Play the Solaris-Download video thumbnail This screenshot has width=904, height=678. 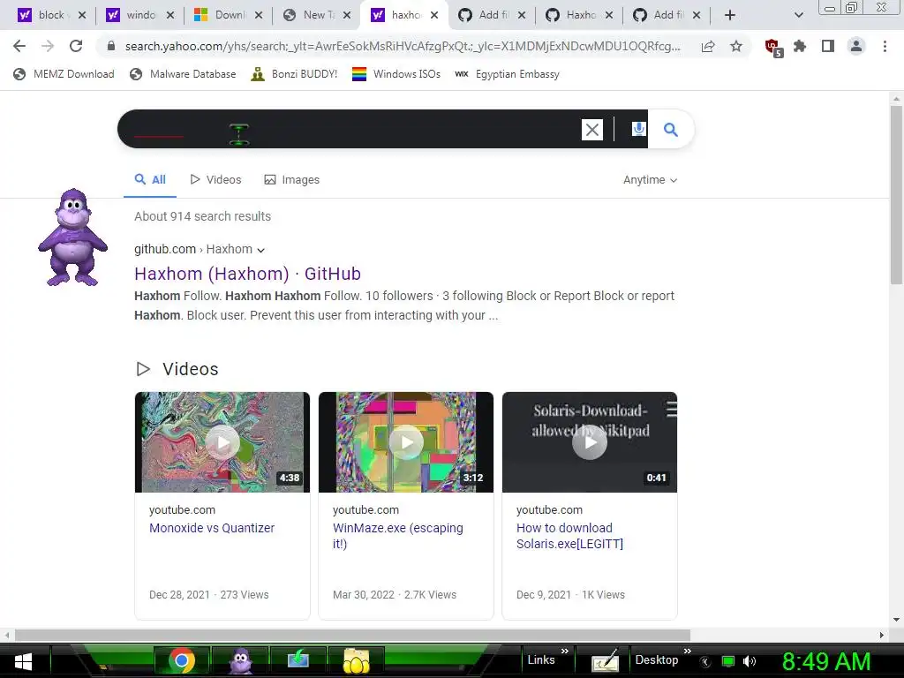pyautogui.click(x=589, y=442)
